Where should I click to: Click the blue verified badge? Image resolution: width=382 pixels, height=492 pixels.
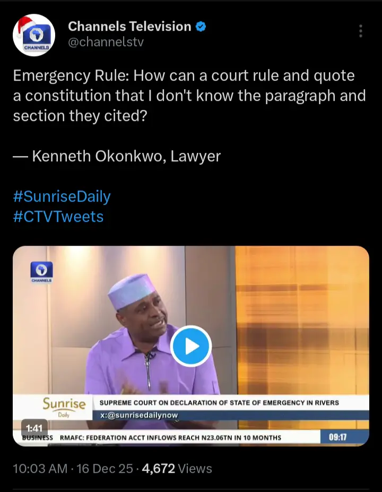(201, 27)
